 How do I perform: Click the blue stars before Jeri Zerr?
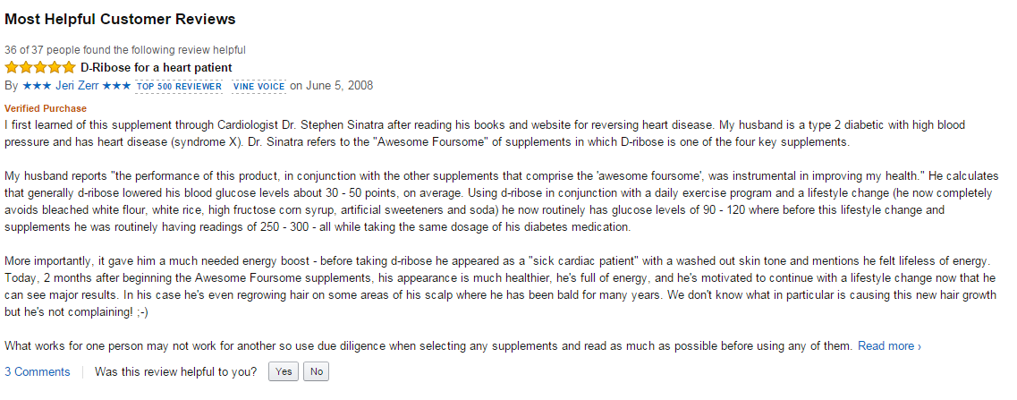coord(36,86)
